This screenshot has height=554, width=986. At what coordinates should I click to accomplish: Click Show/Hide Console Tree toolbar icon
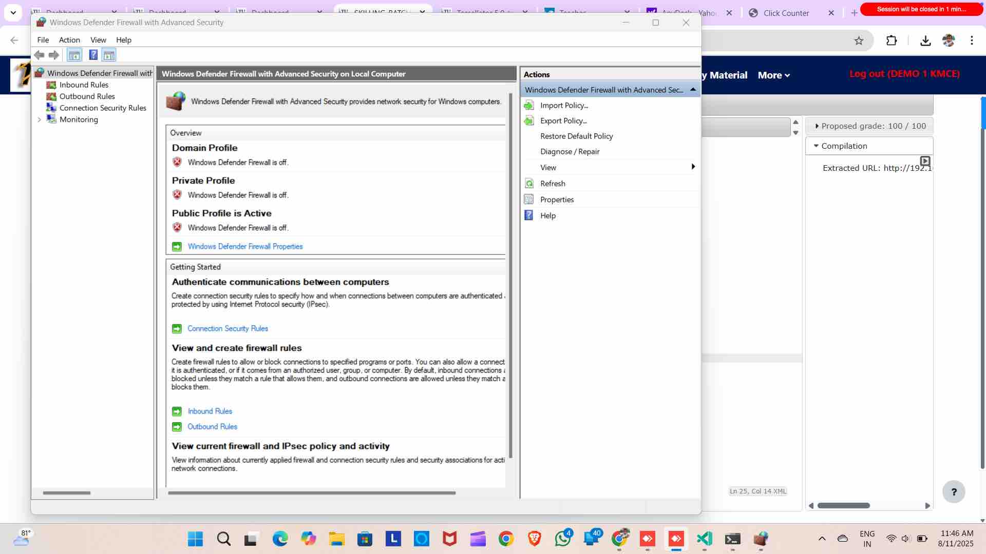click(74, 55)
